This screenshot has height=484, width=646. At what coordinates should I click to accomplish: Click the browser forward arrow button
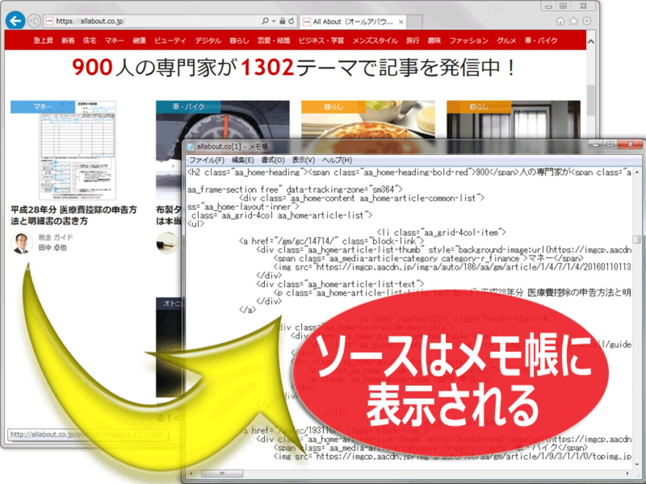(34, 22)
